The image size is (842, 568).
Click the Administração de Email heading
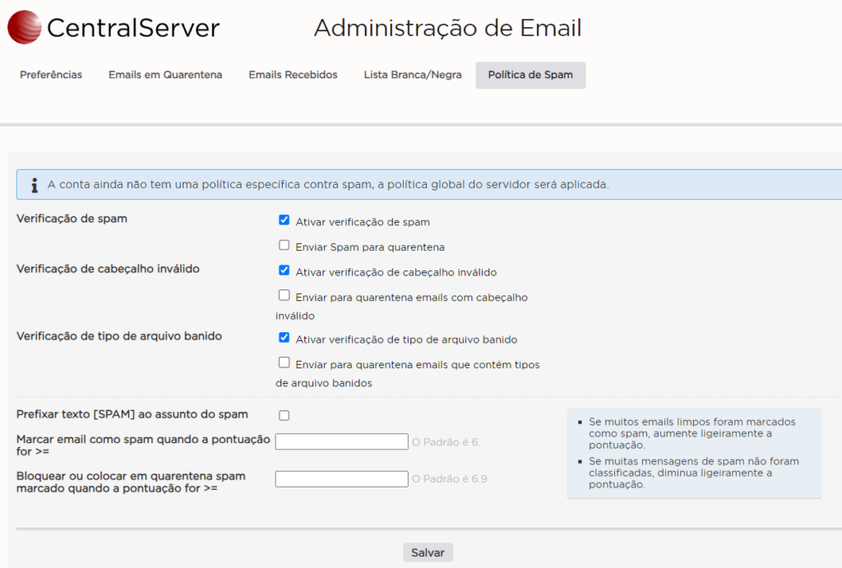tap(447, 28)
